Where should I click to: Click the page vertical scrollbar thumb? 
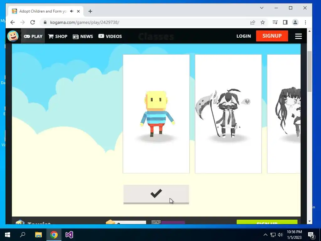pyautogui.click(x=309, y=72)
